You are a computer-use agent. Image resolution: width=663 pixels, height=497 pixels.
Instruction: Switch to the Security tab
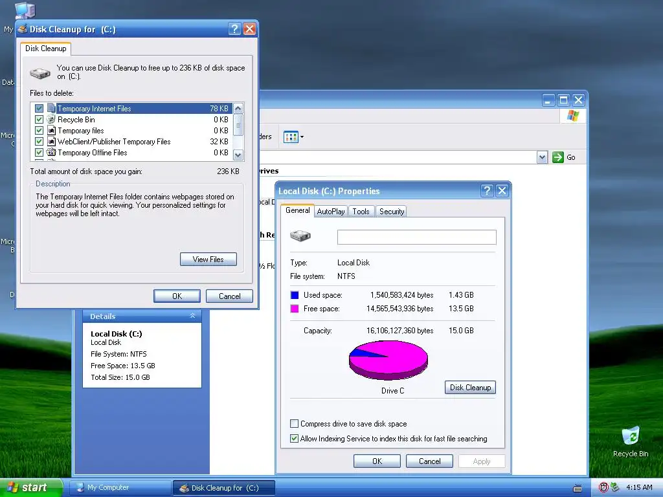click(x=392, y=212)
